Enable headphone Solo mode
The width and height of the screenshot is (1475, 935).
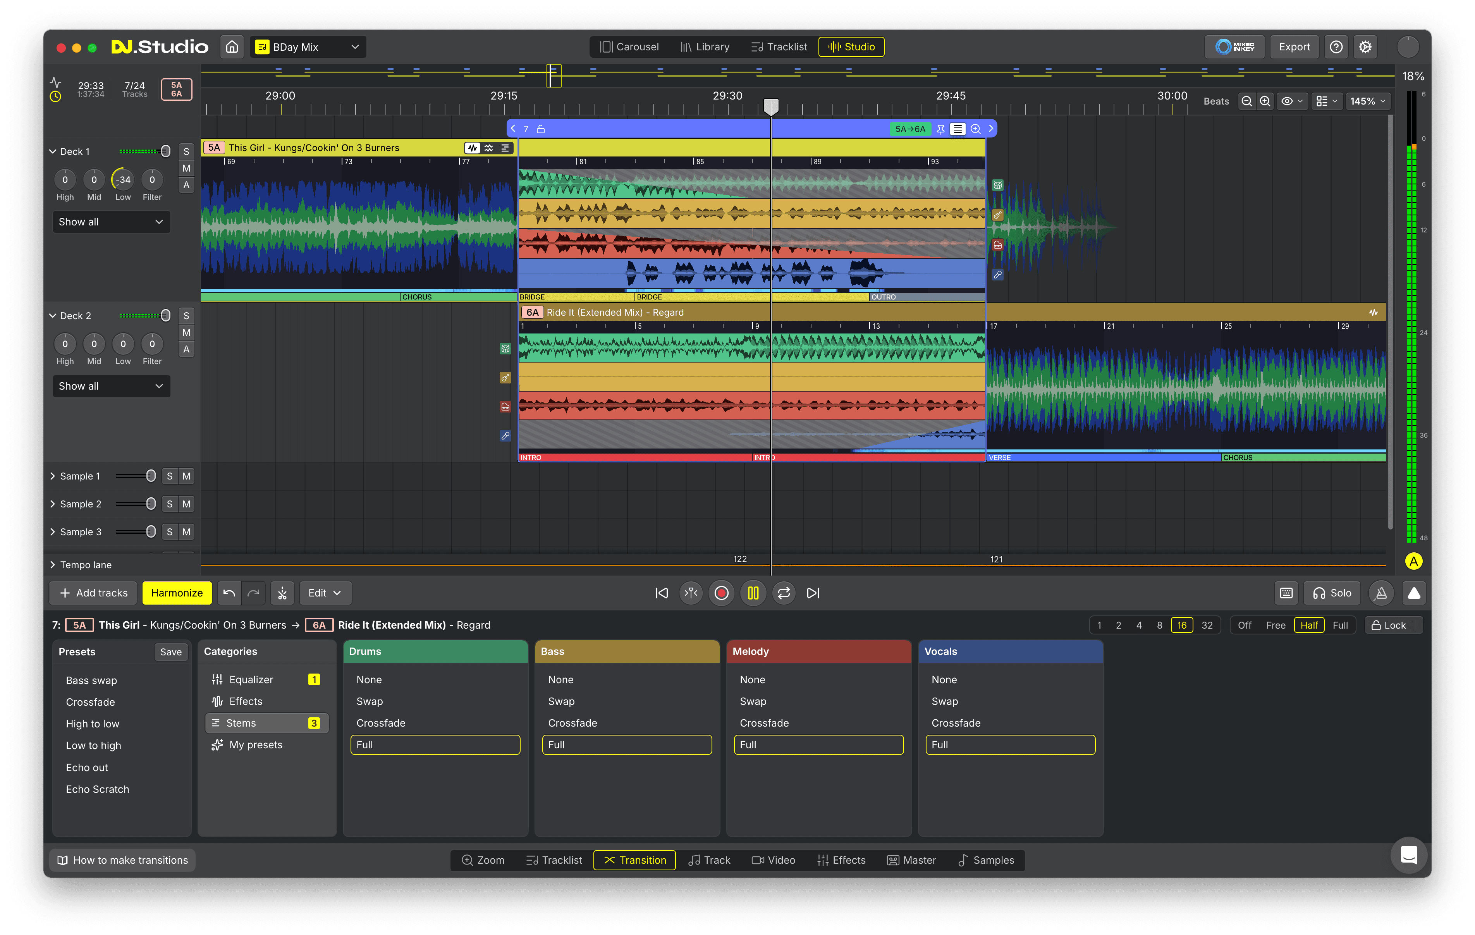(x=1332, y=593)
